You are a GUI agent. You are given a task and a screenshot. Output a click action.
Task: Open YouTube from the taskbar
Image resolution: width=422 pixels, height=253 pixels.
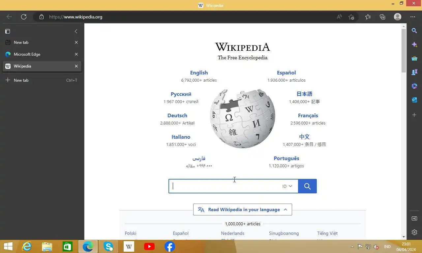149,246
